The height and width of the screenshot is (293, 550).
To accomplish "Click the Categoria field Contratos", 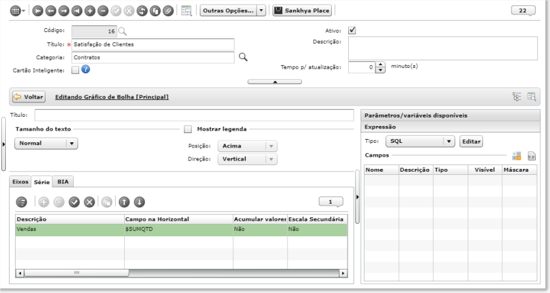I will point(153,57).
